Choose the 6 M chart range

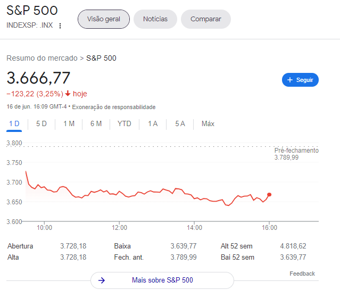point(96,124)
